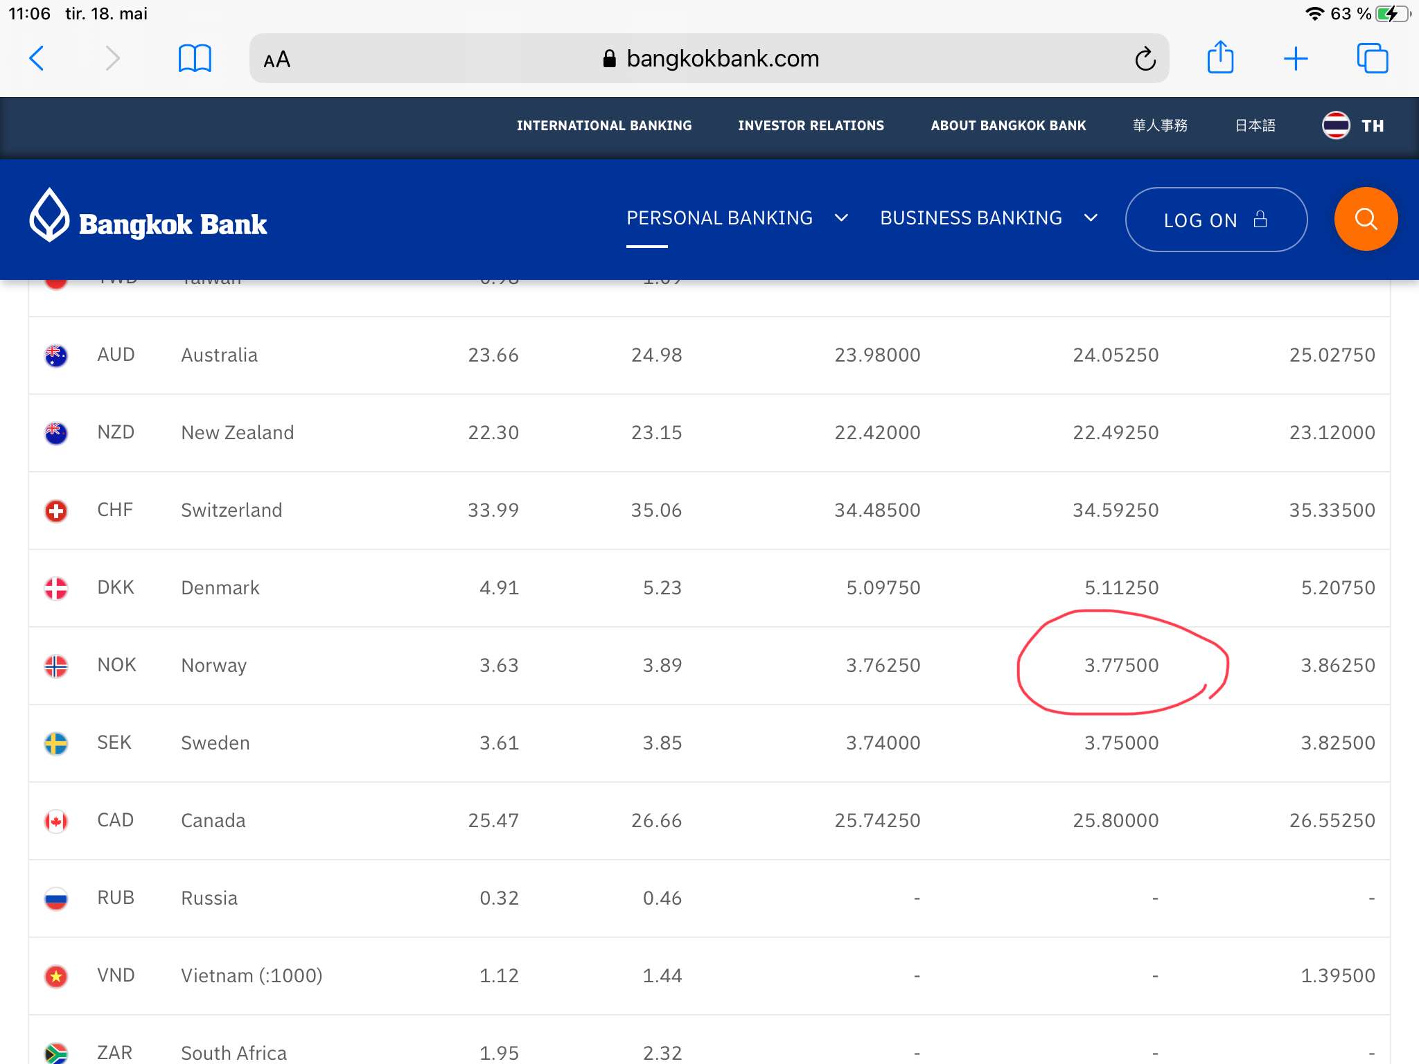Open a new tab with plus icon
1419x1064 pixels.
(1295, 59)
